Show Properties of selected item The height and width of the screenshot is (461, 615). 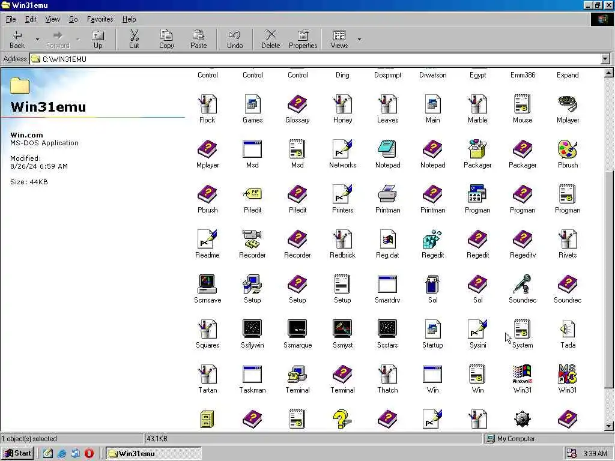click(x=303, y=40)
